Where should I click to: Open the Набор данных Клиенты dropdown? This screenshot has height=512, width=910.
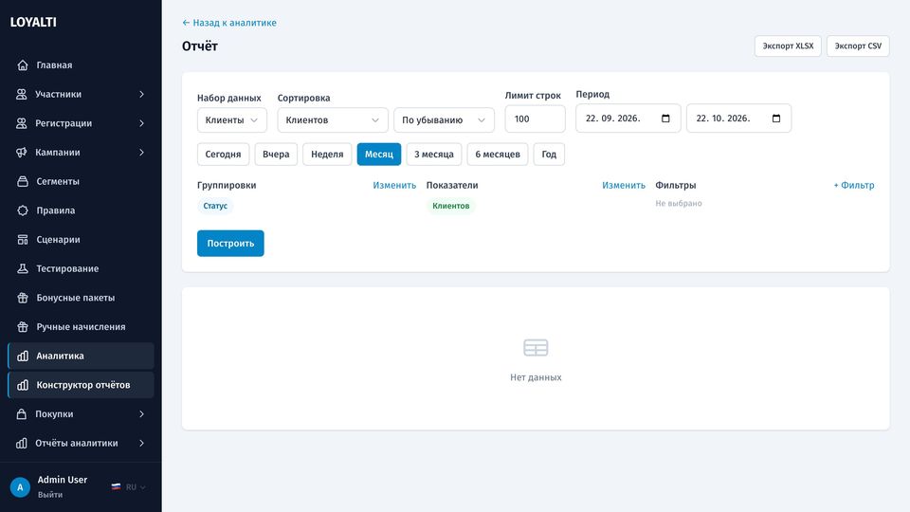(x=232, y=120)
